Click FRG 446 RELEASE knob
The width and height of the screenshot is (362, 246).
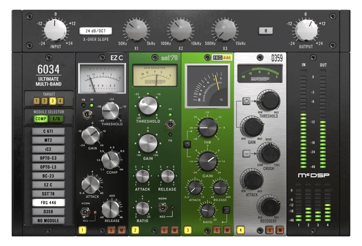220,188
